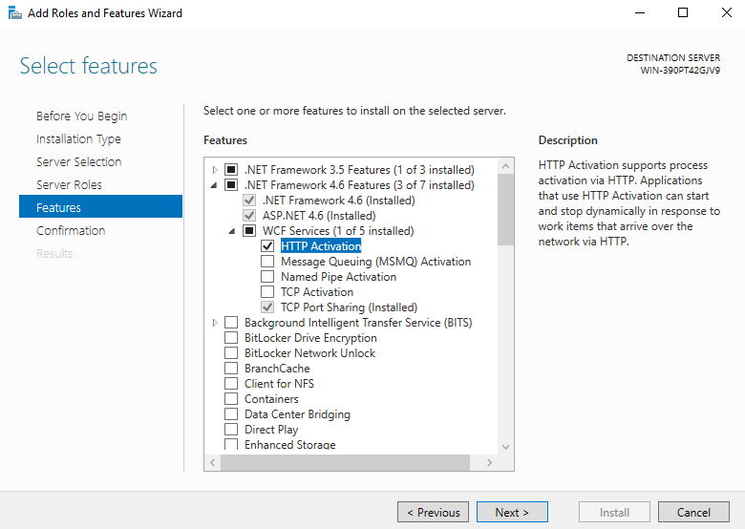Check the Containers feature box
This screenshot has width=745, height=529.
(x=231, y=399)
